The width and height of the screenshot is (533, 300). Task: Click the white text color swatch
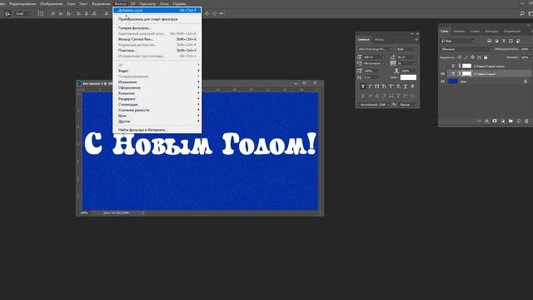408,77
